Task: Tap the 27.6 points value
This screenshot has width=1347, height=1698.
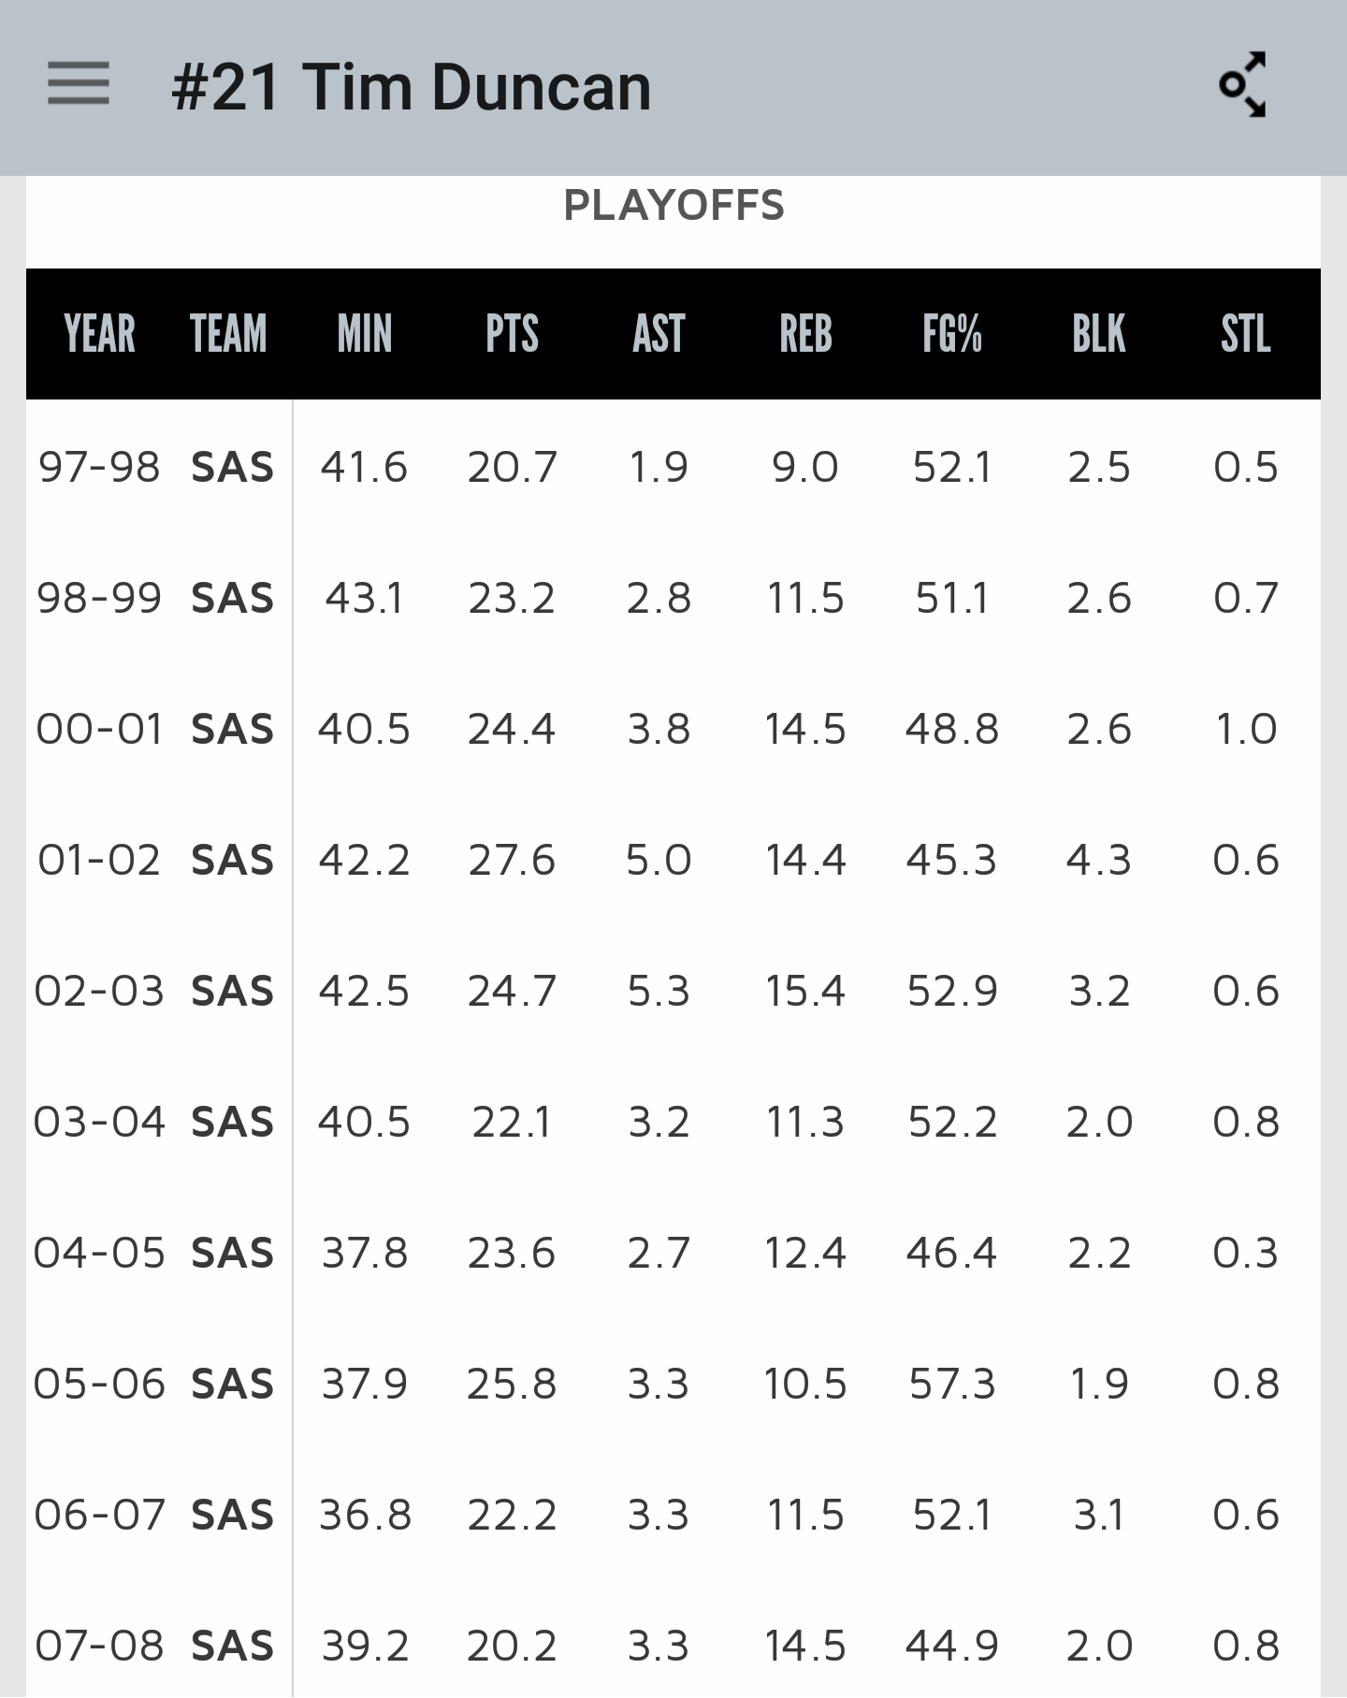Action: pos(512,860)
